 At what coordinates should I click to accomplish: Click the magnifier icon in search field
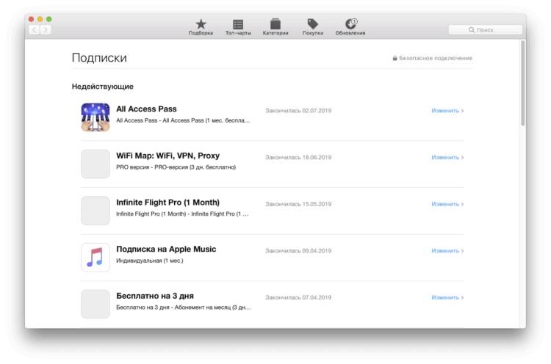(472, 30)
